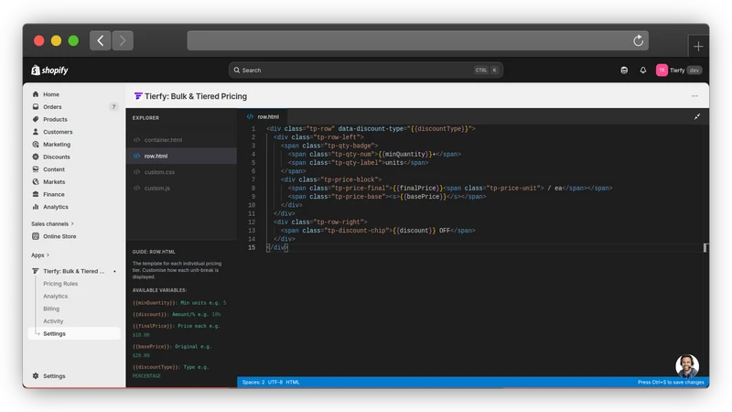The image size is (732, 412).
Task: Open Tierfy Analytics subpage
Action: point(55,297)
